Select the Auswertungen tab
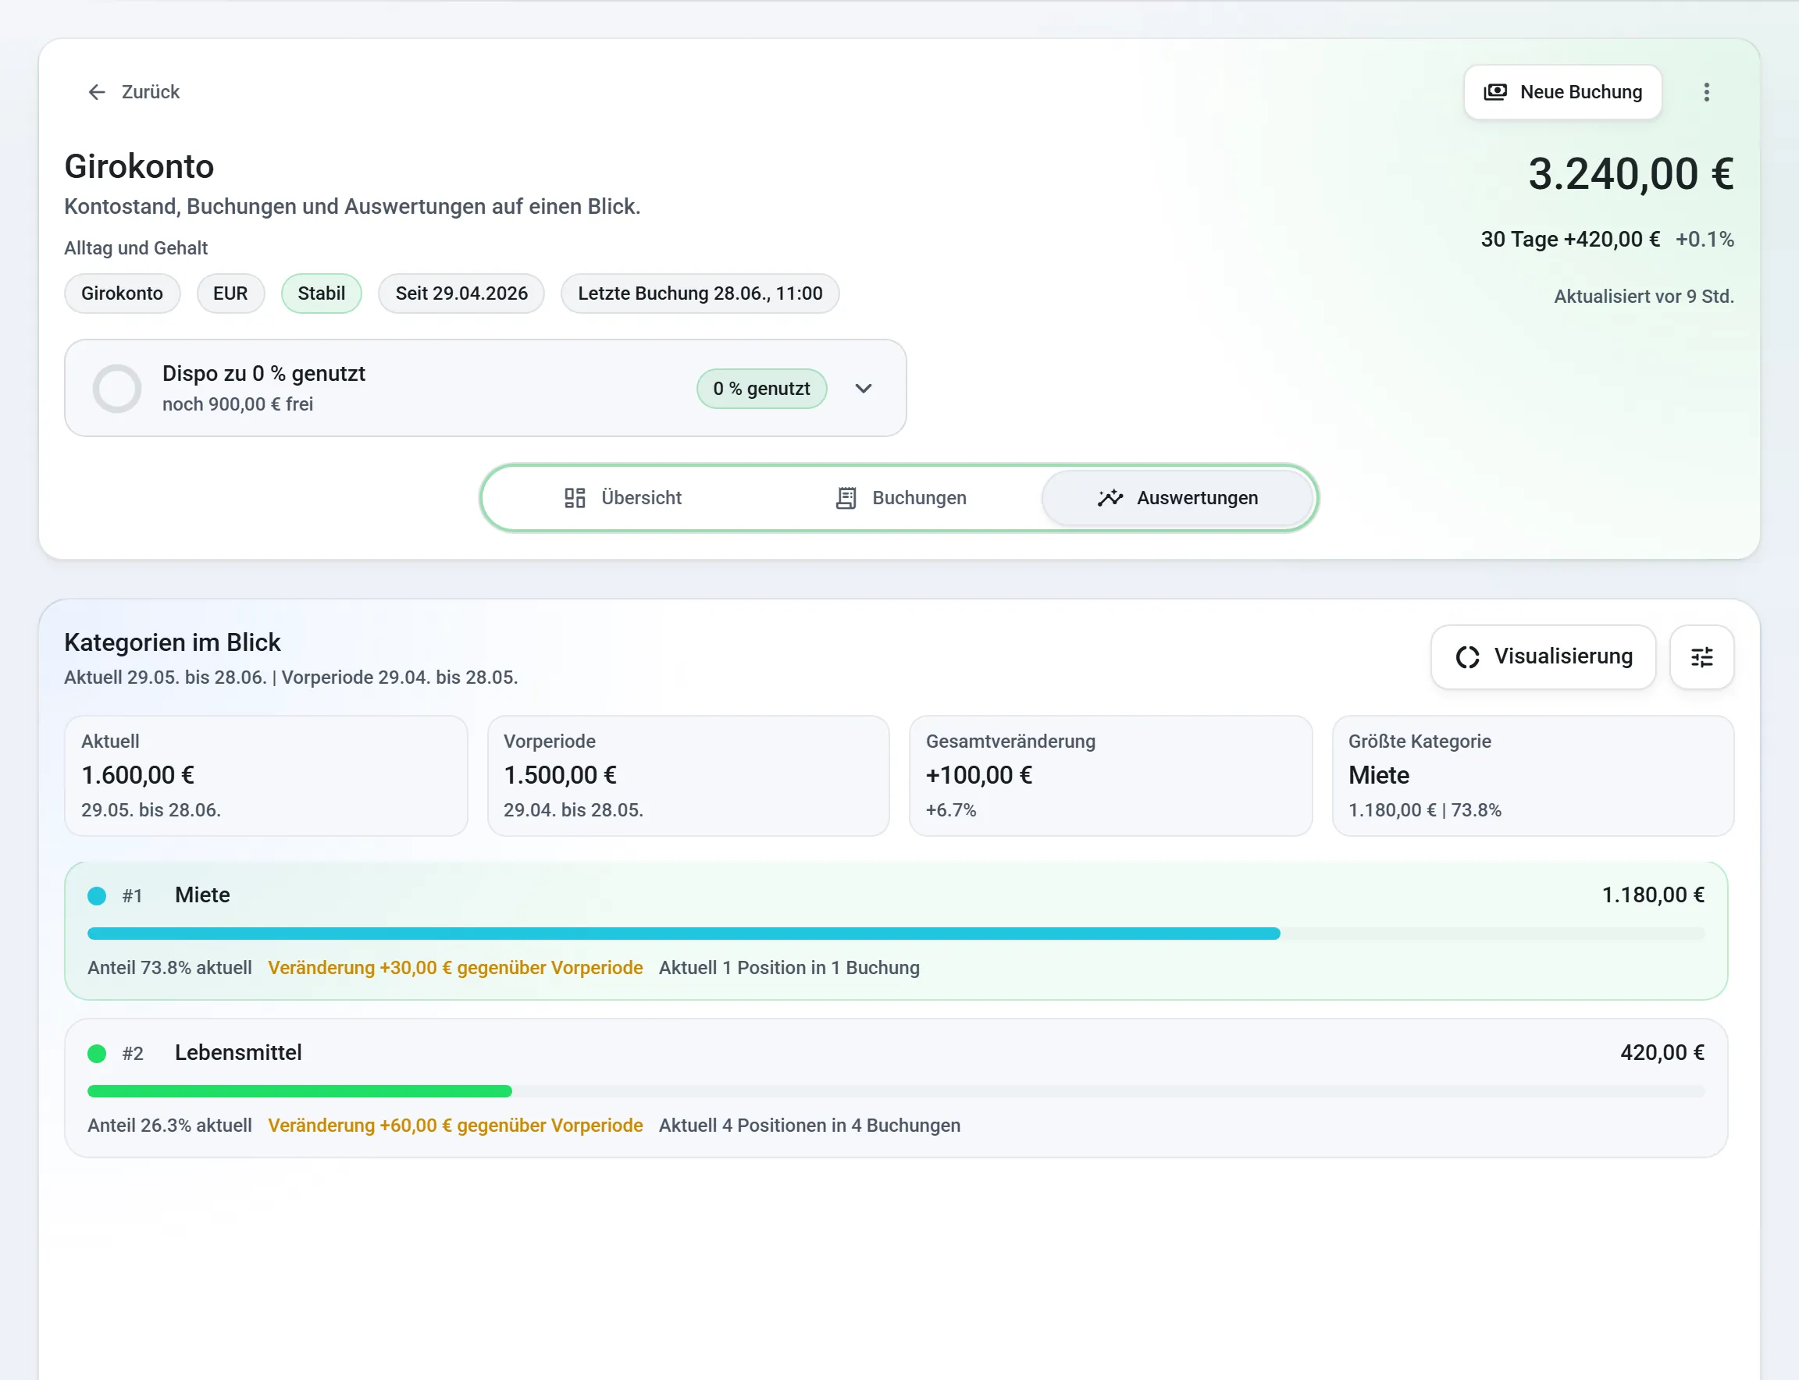 pyautogui.click(x=1177, y=498)
